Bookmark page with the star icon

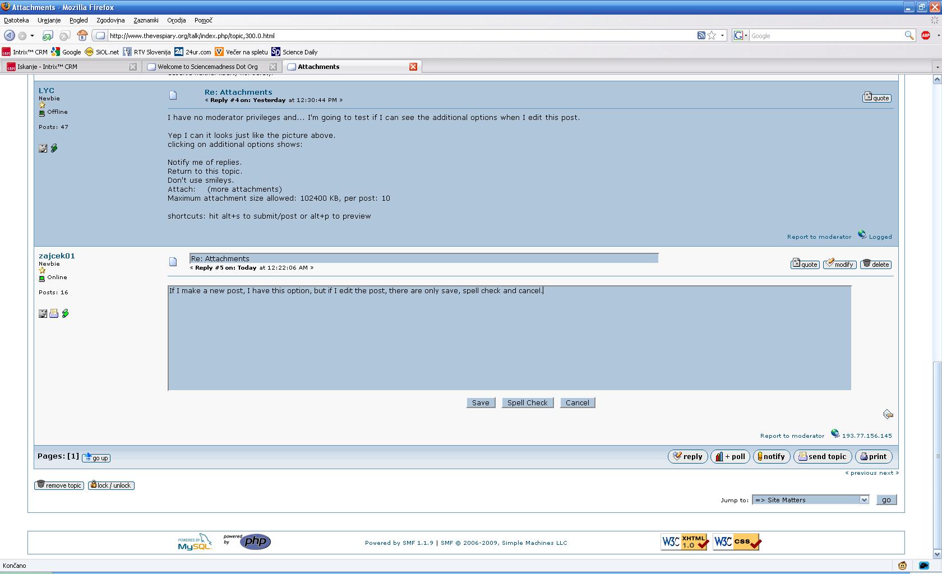(x=712, y=35)
